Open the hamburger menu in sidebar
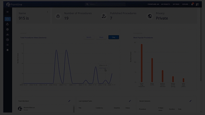Image resolution: width=205 pixels, height=115 pixels. pyautogui.click(x=7, y=12)
